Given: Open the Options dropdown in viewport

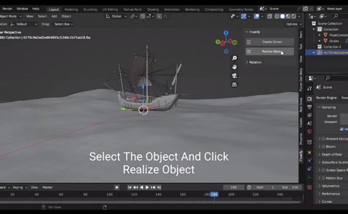Looking at the screenshot, I should pyautogui.click(x=294, y=24).
